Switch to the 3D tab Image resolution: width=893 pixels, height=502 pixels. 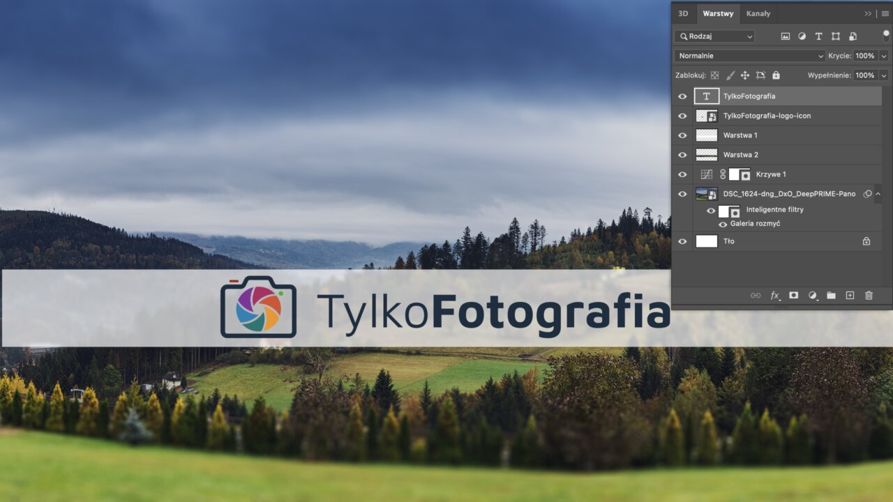(683, 13)
